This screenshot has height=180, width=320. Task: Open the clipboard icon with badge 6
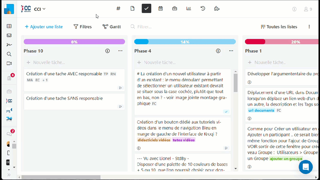9,78
